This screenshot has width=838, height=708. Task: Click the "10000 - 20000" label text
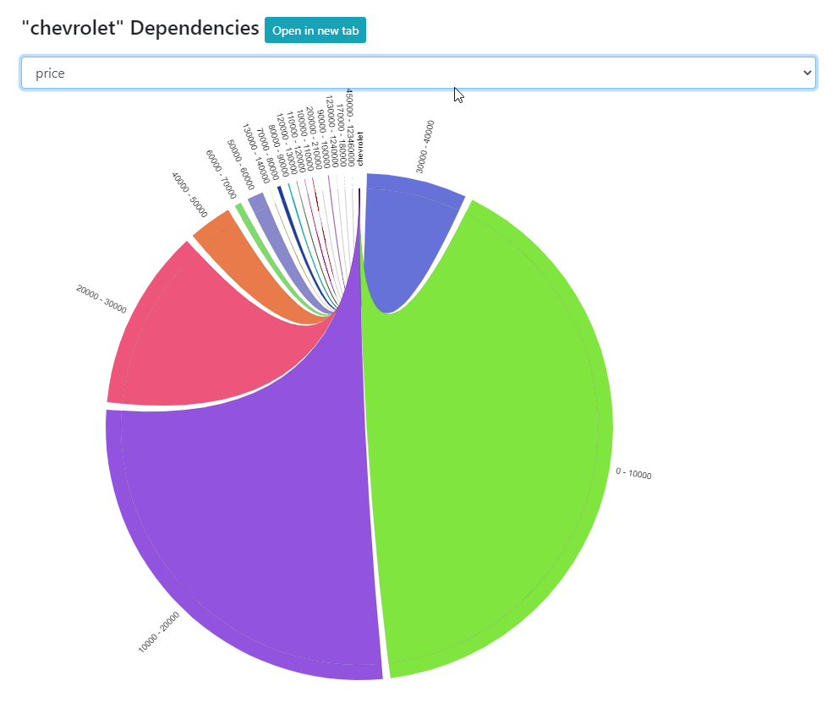(x=159, y=631)
